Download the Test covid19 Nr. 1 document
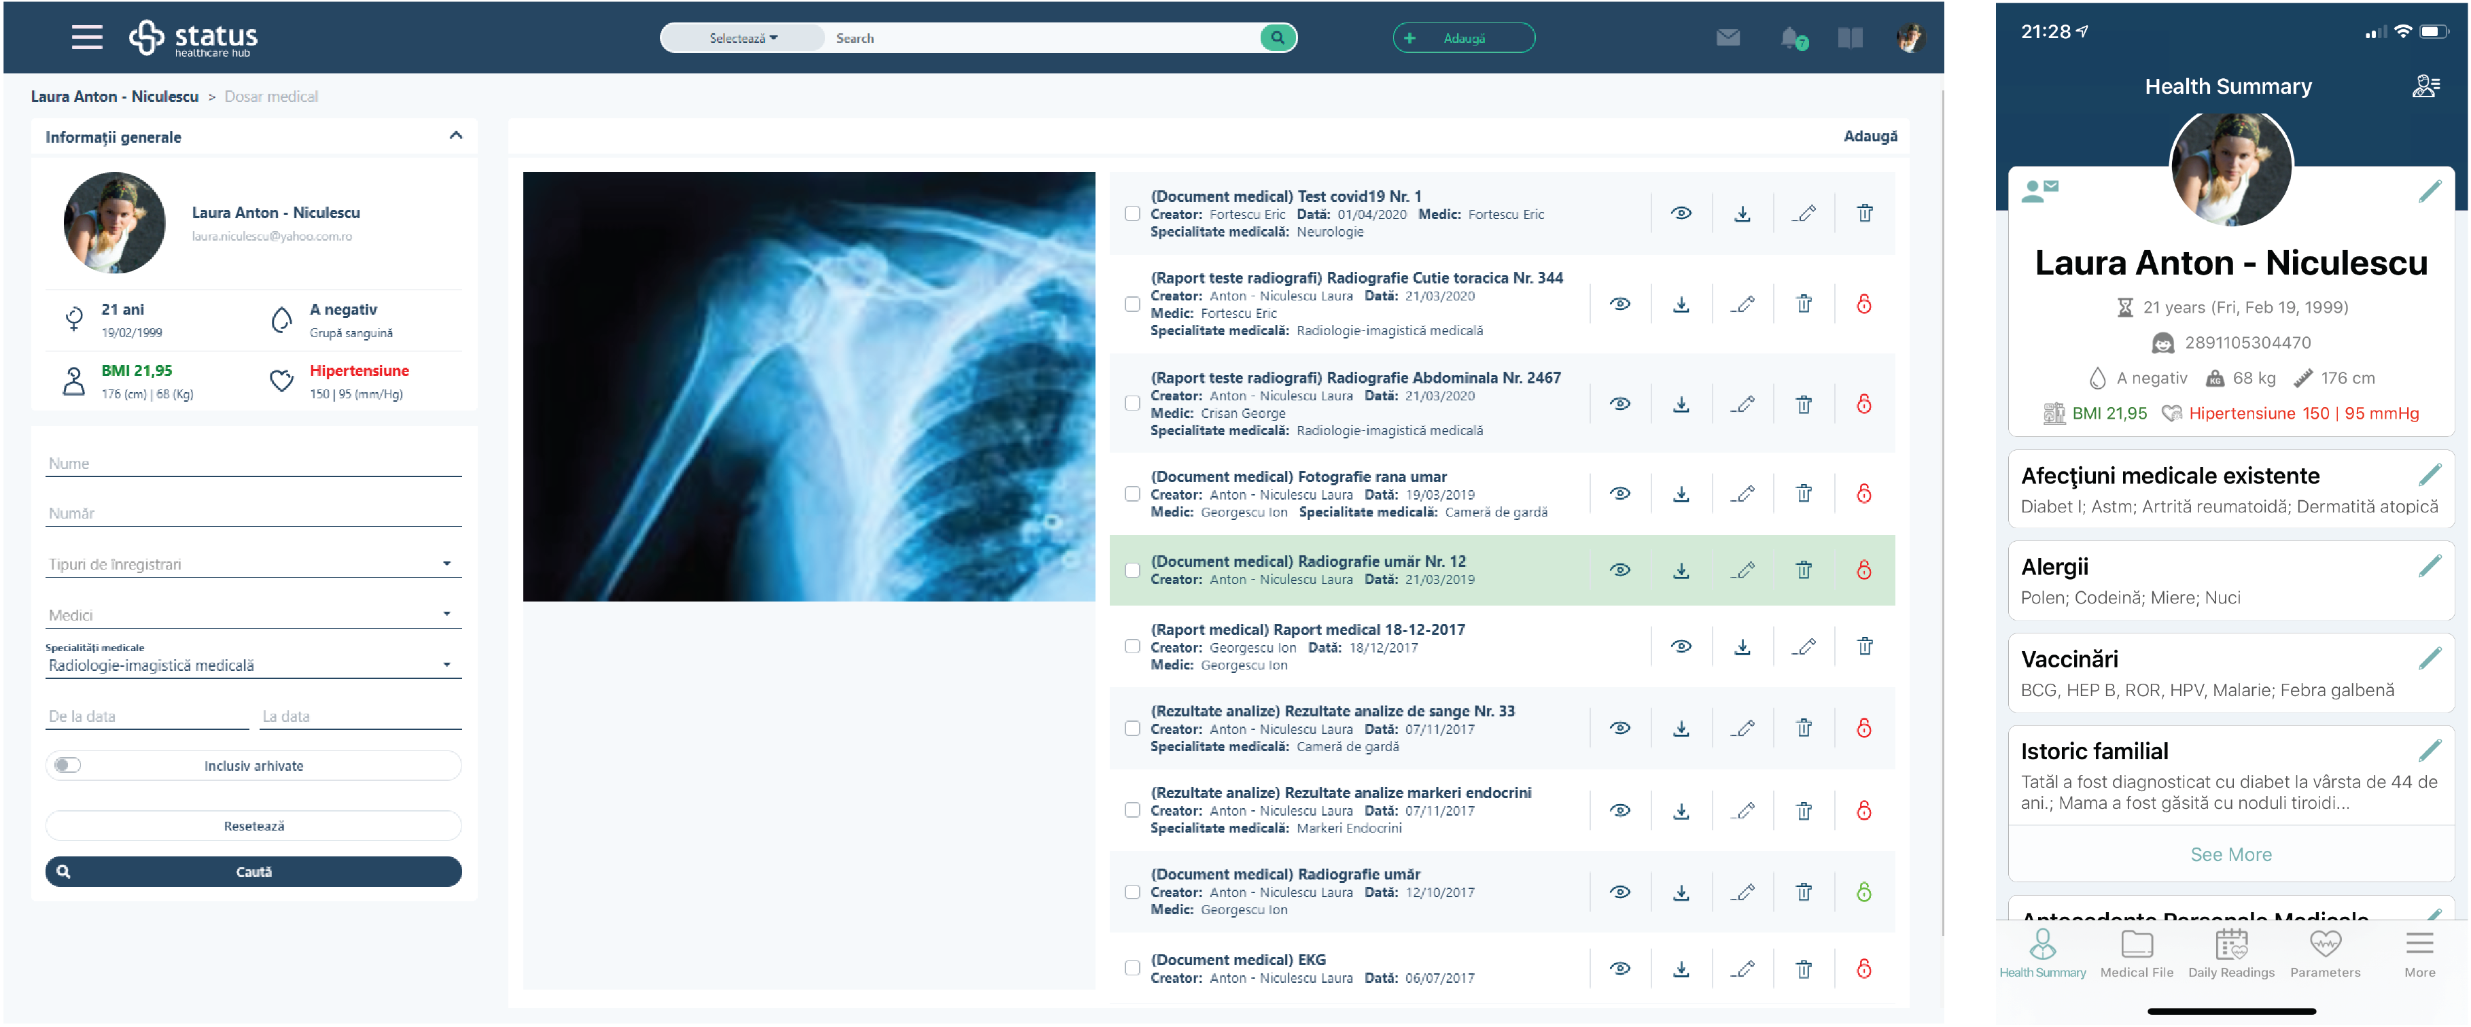 (1742, 213)
